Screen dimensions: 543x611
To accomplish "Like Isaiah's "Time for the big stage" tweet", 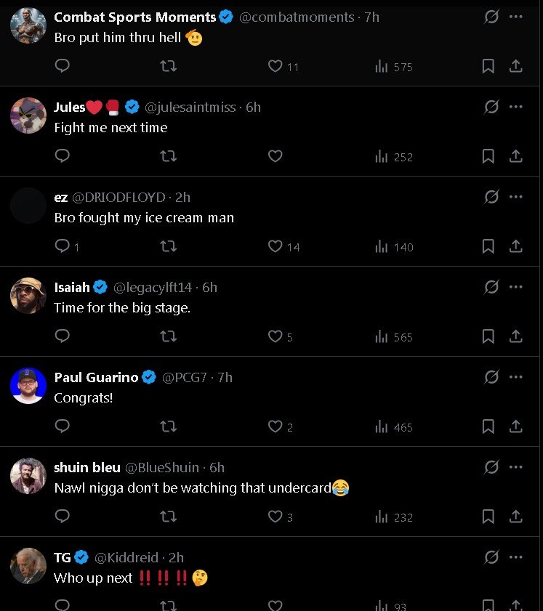I will click(275, 336).
